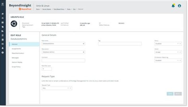Open the circular info icon in the sidebar
The width and height of the screenshot is (188, 107).
click(x=3, y=52)
